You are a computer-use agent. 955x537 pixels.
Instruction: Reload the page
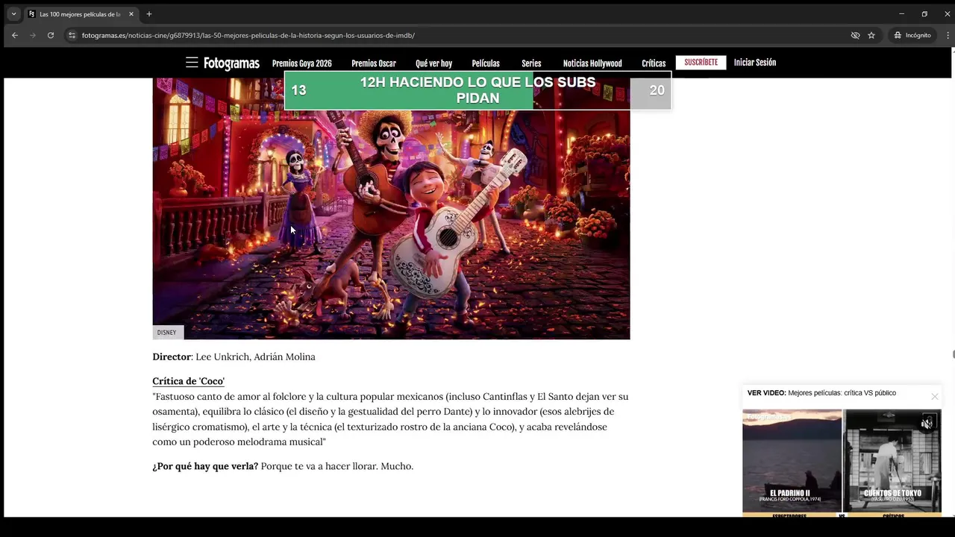pos(51,35)
